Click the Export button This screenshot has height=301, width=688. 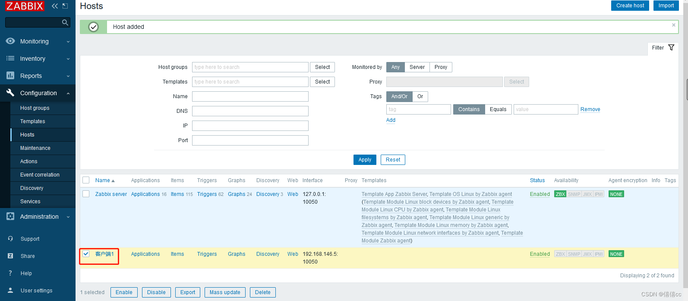point(188,292)
